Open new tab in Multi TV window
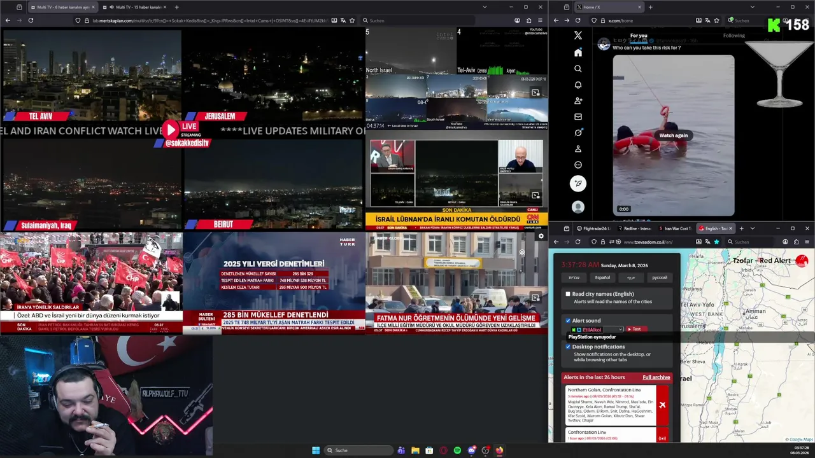Image resolution: width=815 pixels, height=458 pixels. [176, 7]
